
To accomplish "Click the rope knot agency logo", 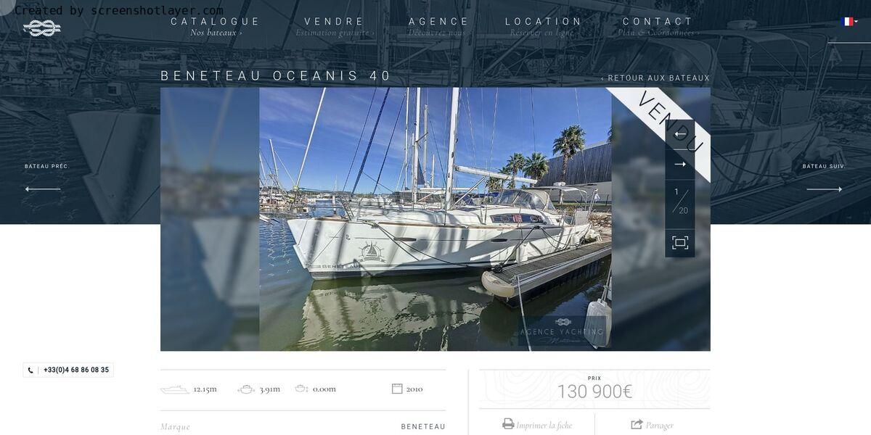I will tap(42, 28).
